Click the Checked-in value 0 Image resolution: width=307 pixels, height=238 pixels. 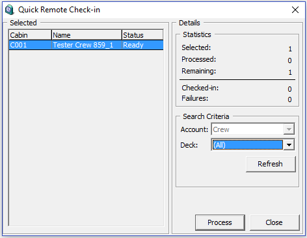[289, 89]
